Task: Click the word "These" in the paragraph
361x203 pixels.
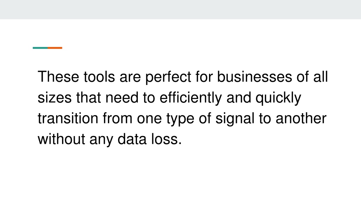Action: pyautogui.click(x=59, y=76)
